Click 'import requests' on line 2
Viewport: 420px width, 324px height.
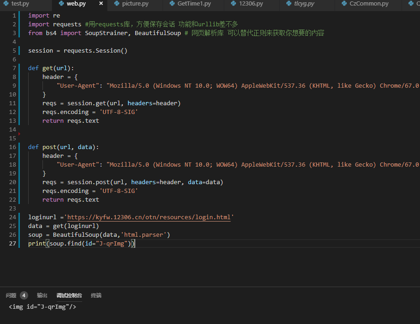coord(54,24)
